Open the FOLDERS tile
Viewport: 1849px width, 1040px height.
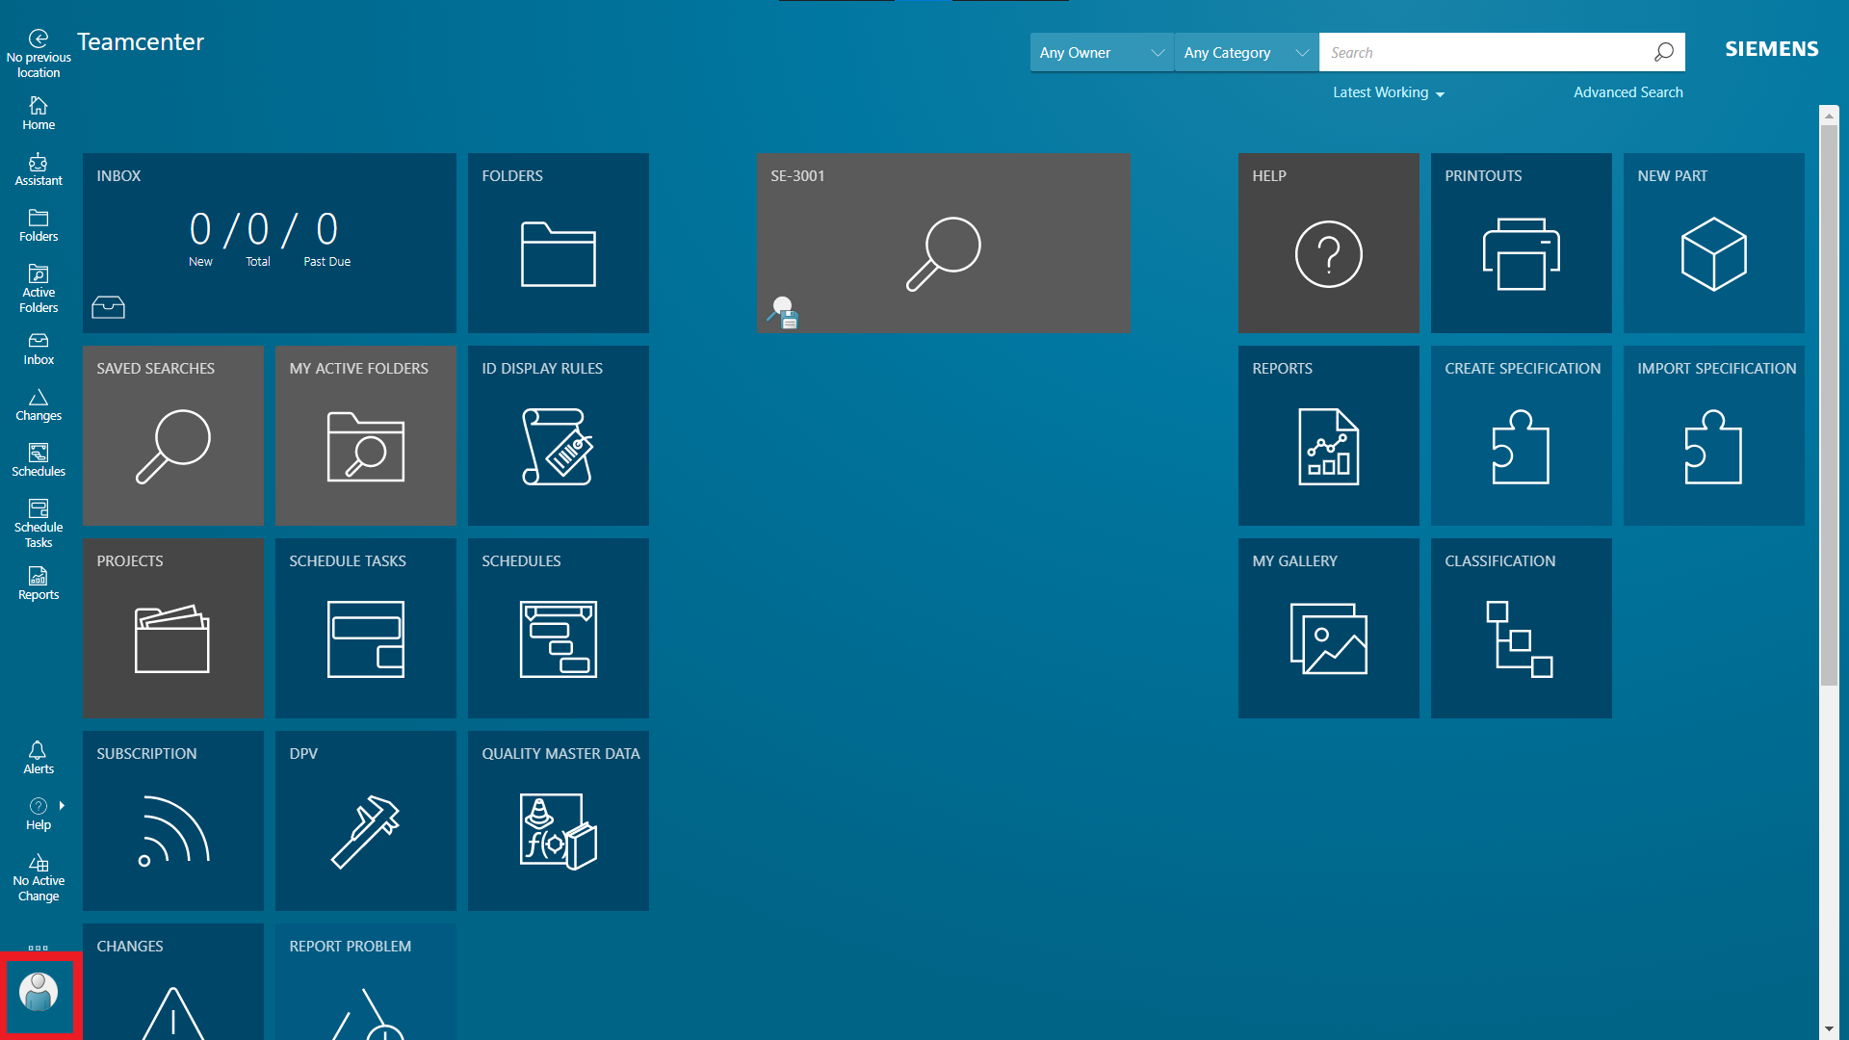pos(559,243)
